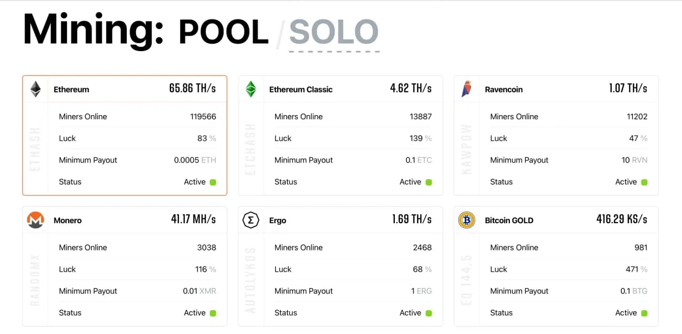Image resolution: width=682 pixels, height=334 pixels.
Task: Click the Bitcoin GOLD coin icon
Action: click(x=466, y=220)
